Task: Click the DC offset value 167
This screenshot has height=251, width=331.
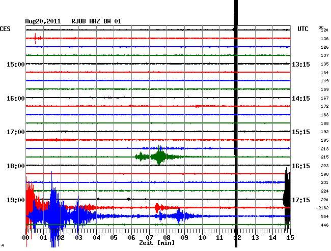Action: tap(325, 98)
